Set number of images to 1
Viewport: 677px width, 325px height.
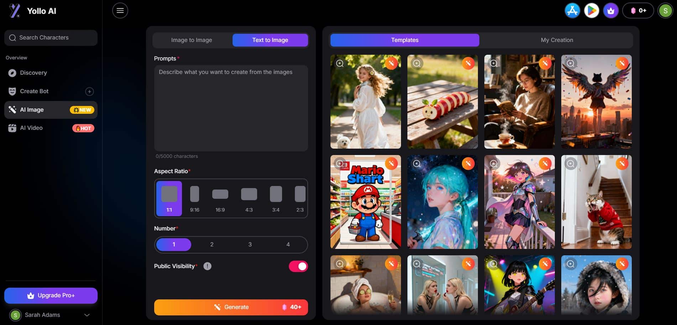pos(174,245)
